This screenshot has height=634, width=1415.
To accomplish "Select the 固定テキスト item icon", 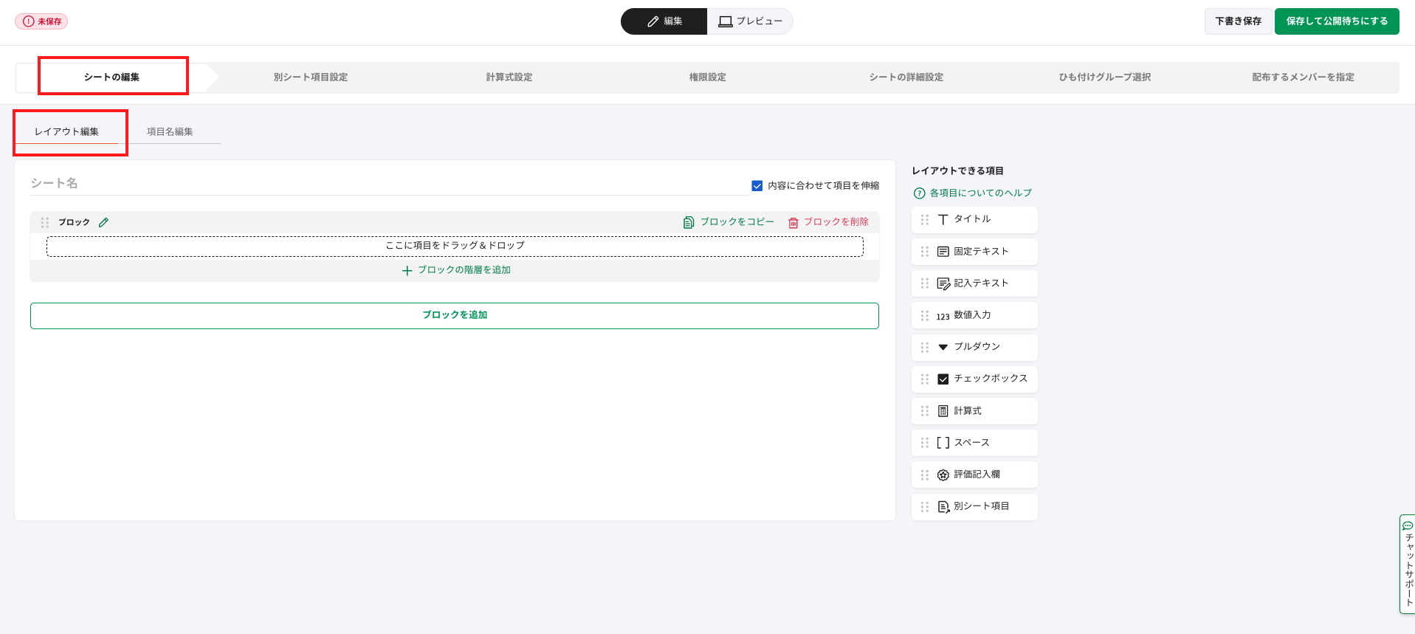I will (943, 252).
